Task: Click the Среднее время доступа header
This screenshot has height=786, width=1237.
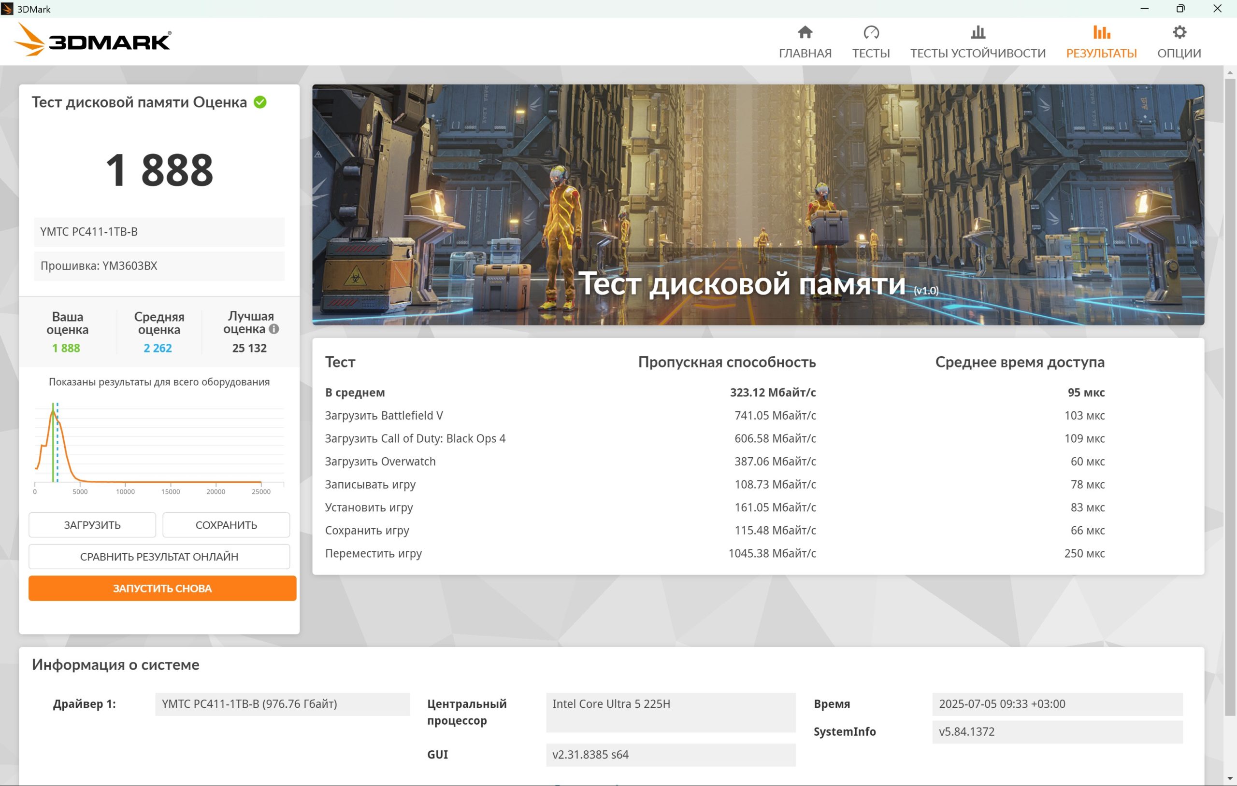Action: click(x=1020, y=362)
